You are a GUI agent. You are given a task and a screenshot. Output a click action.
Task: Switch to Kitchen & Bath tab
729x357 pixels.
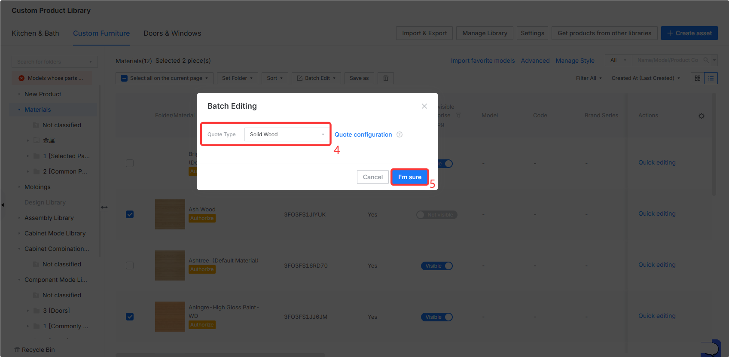pos(35,33)
